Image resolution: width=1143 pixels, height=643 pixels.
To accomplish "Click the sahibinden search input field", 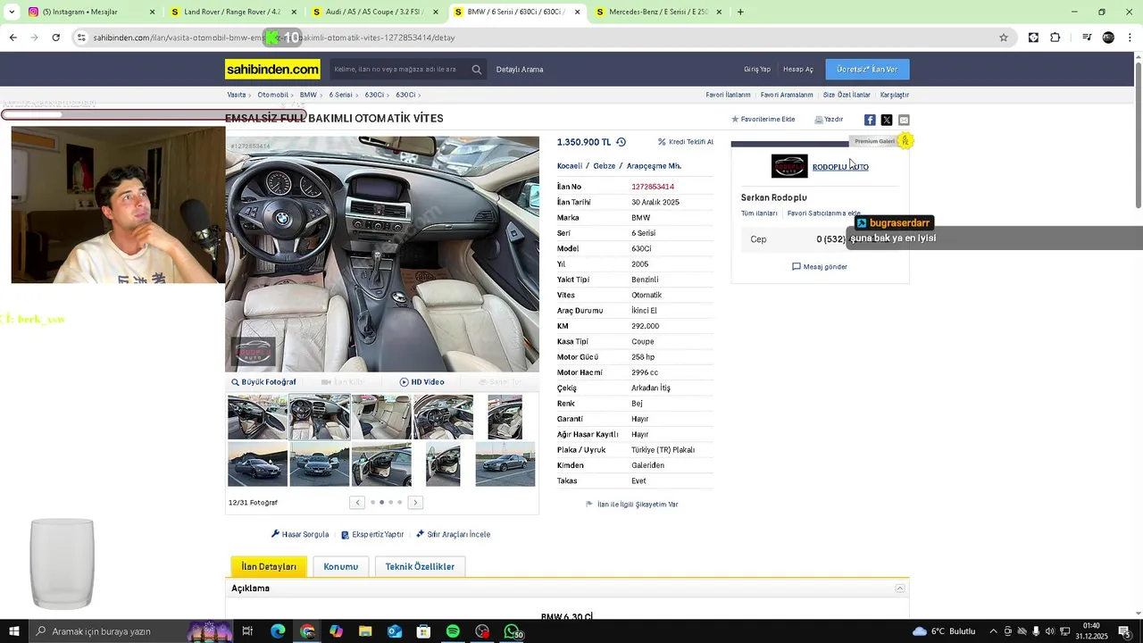I will click(x=397, y=70).
